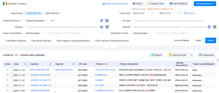
Task: Click the blue translate icon in Exporter row
Action: click(x=209, y=27)
